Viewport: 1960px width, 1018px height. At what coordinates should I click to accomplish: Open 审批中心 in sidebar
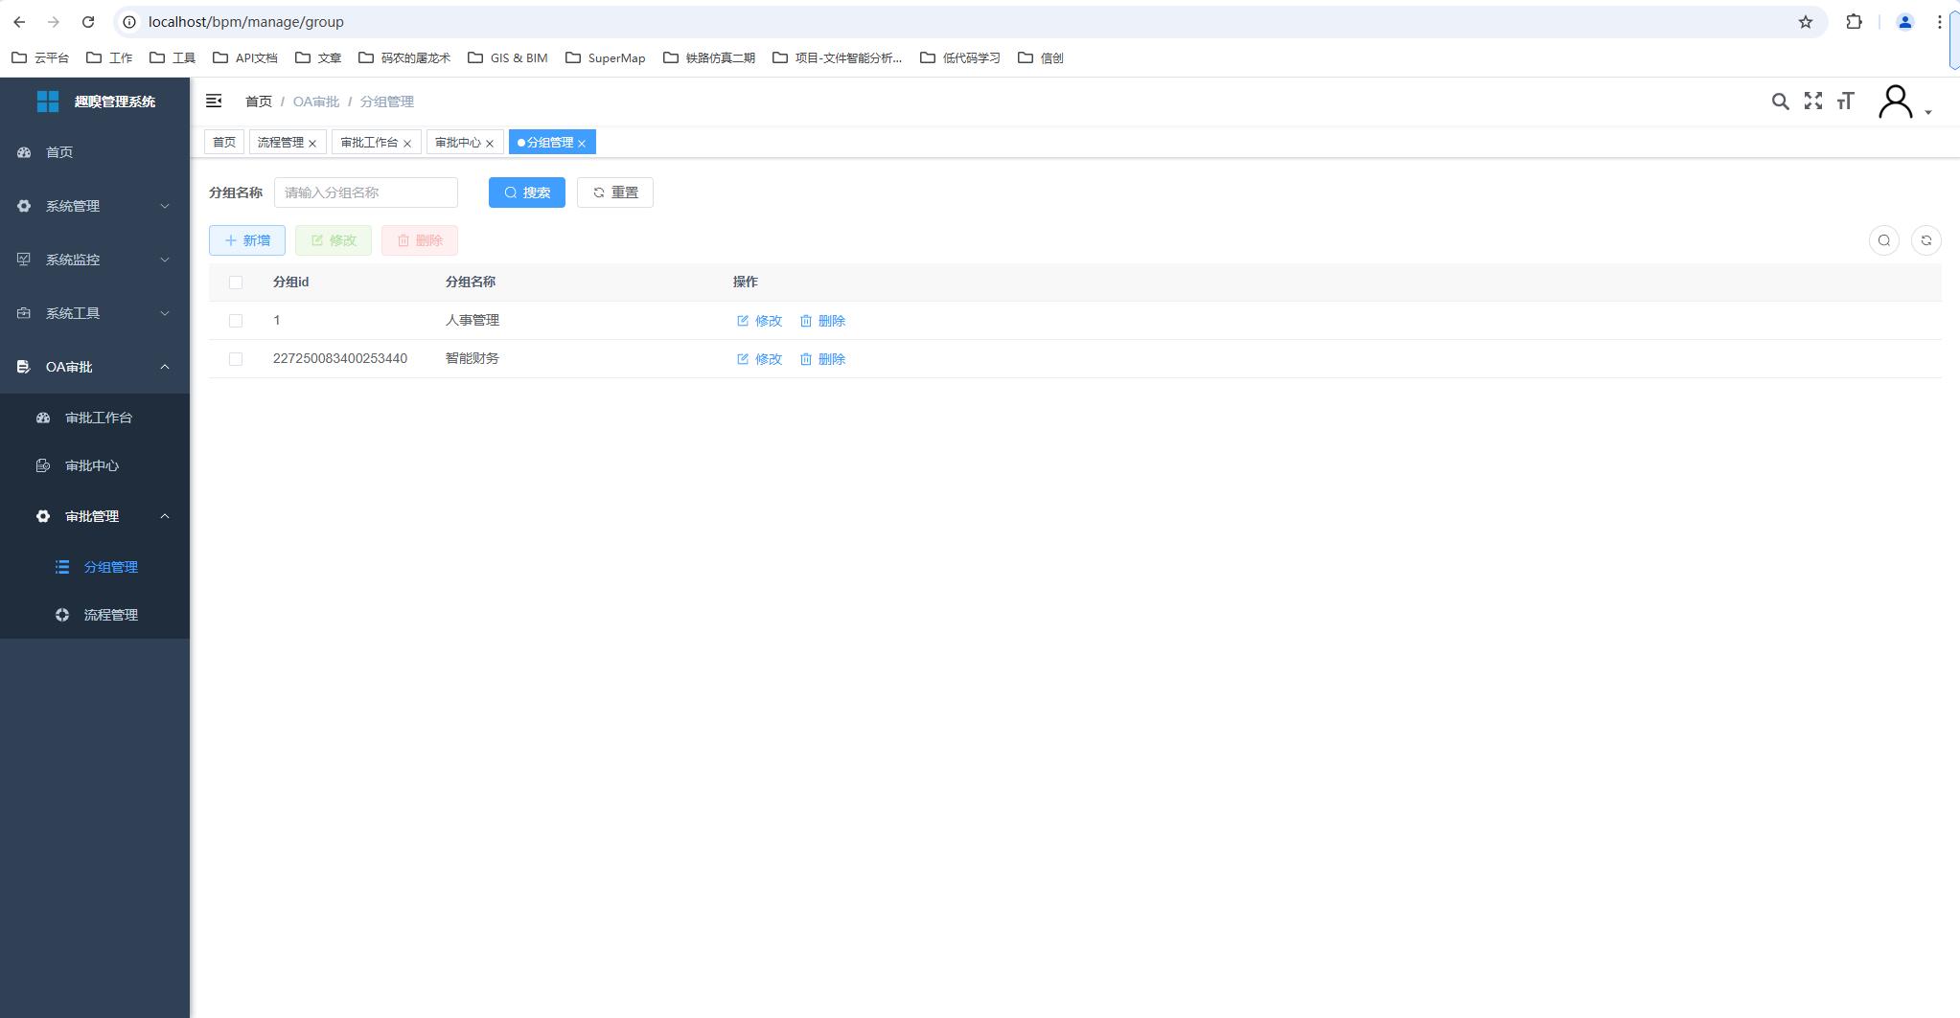tap(95, 465)
